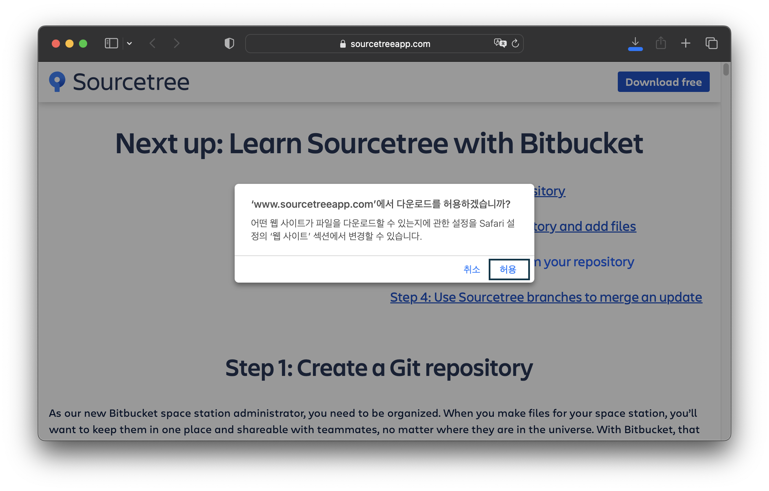Viewport: 769px width, 491px height.
Task: Expand the tab group dropdown chevron
Action: 129,44
